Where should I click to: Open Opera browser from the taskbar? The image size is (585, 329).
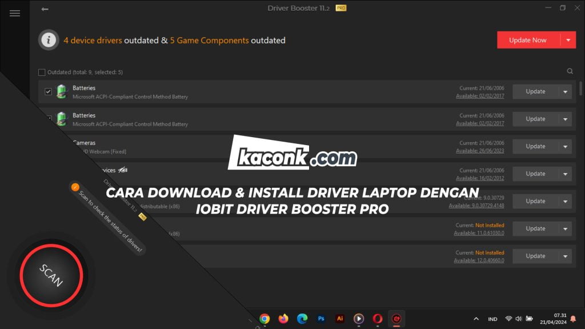coord(378,319)
